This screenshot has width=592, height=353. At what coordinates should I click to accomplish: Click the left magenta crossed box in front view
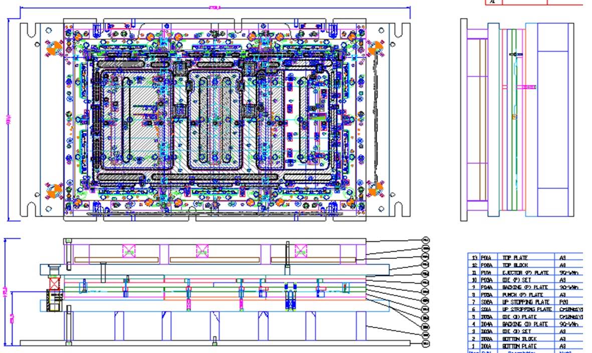[129, 251]
